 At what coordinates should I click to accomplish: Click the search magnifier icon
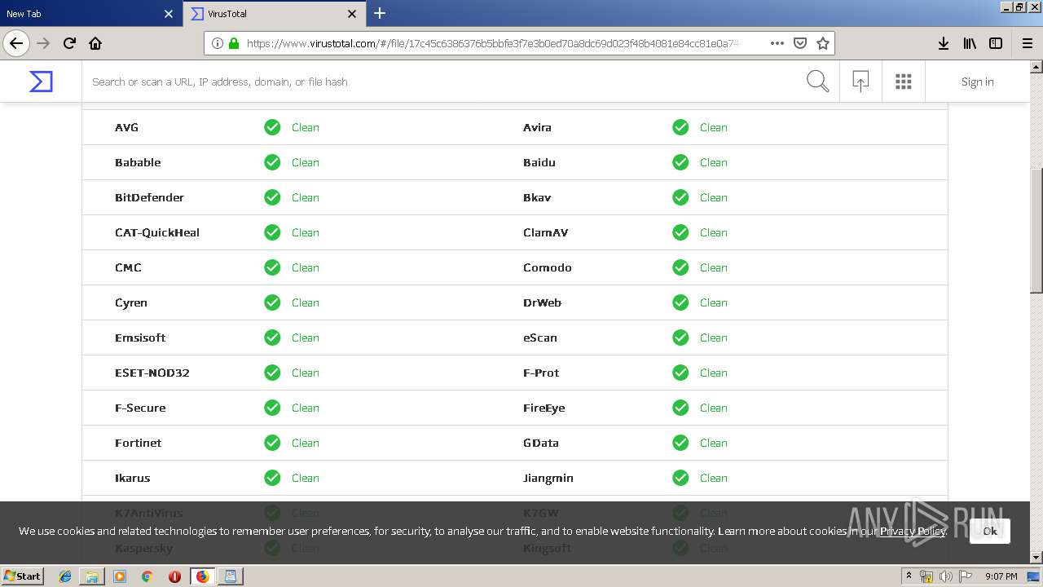(x=817, y=82)
